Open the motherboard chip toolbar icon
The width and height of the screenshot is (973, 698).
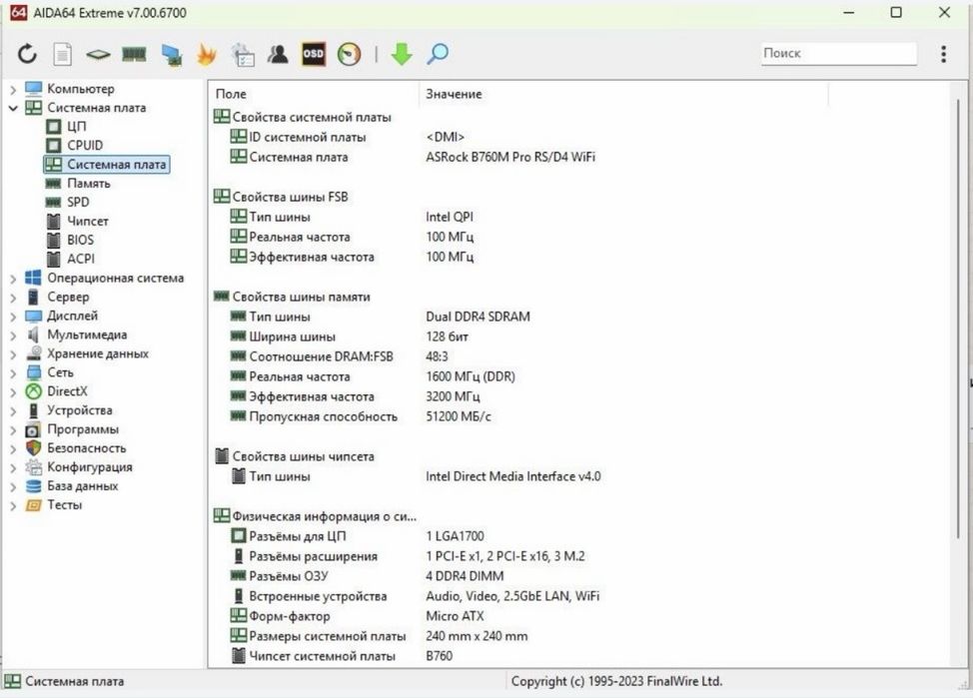coord(98,55)
